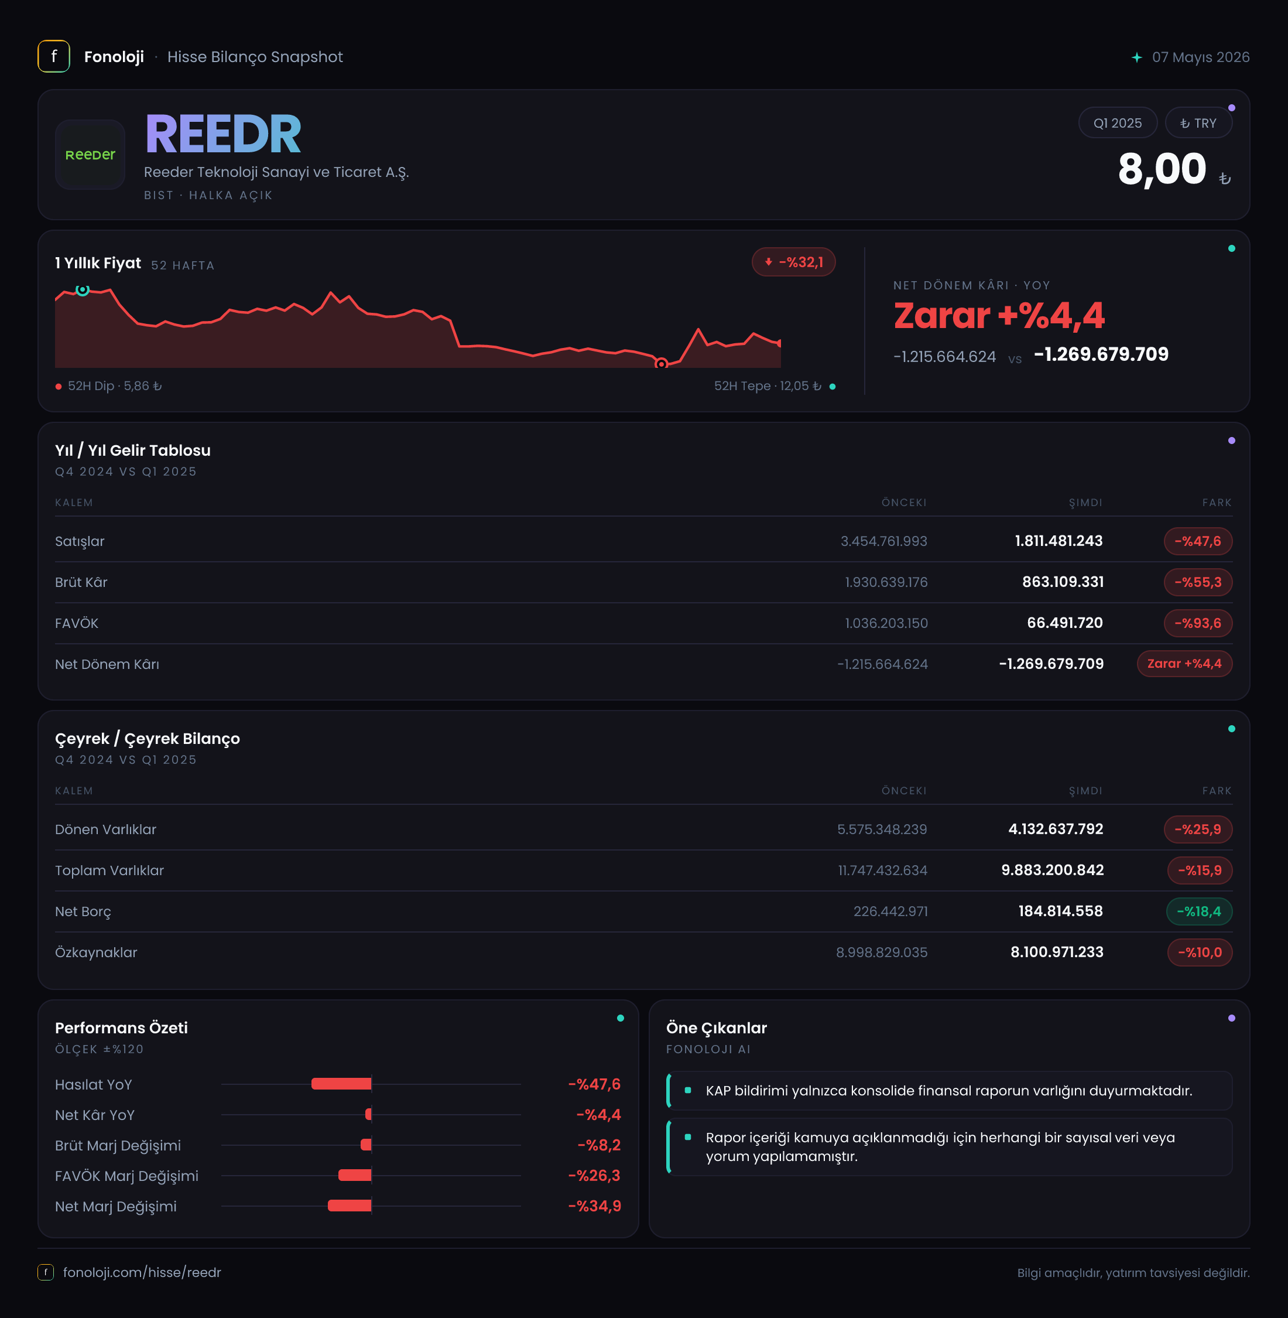This screenshot has width=1288, height=1318.
Task: Click previous sales value 3.454.761.993
Action: [883, 541]
